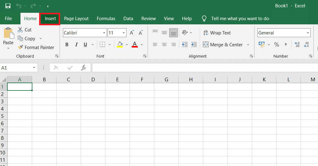Open the Merge & Center dropdown arrow
The width and height of the screenshot is (318, 166).
[x=248, y=44]
